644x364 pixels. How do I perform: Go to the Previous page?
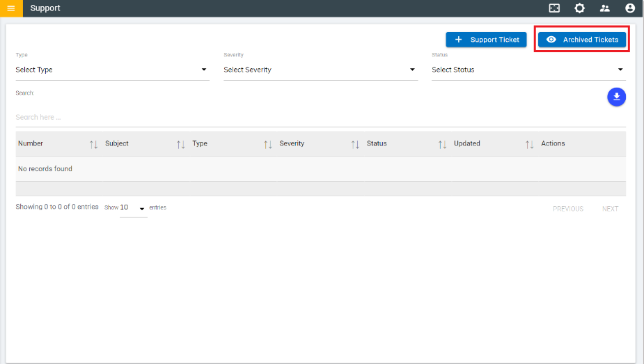point(568,209)
